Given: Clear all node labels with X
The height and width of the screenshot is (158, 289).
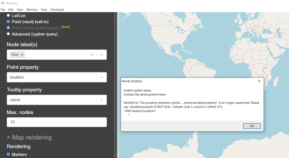Looking at the screenshot, I should pyautogui.click(x=92, y=55).
